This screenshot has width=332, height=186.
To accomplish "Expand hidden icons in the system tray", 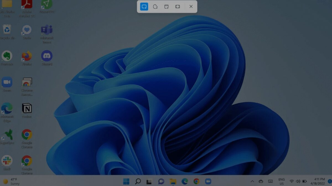I will click(x=252, y=181).
